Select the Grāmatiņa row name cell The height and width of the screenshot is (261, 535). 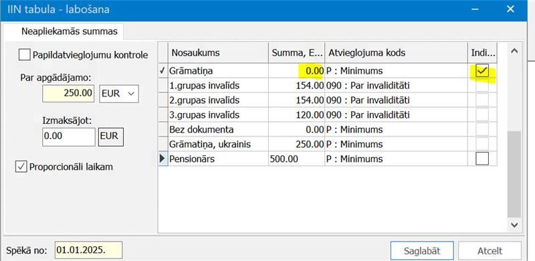pyautogui.click(x=219, y=71)
